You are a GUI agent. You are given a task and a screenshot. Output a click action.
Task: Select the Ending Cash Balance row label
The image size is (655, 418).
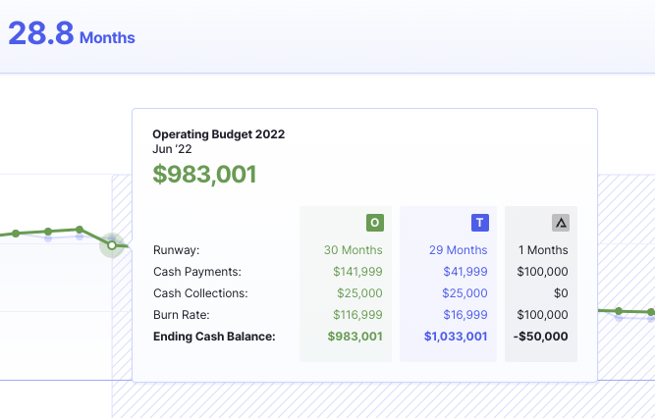pos(214,337)
